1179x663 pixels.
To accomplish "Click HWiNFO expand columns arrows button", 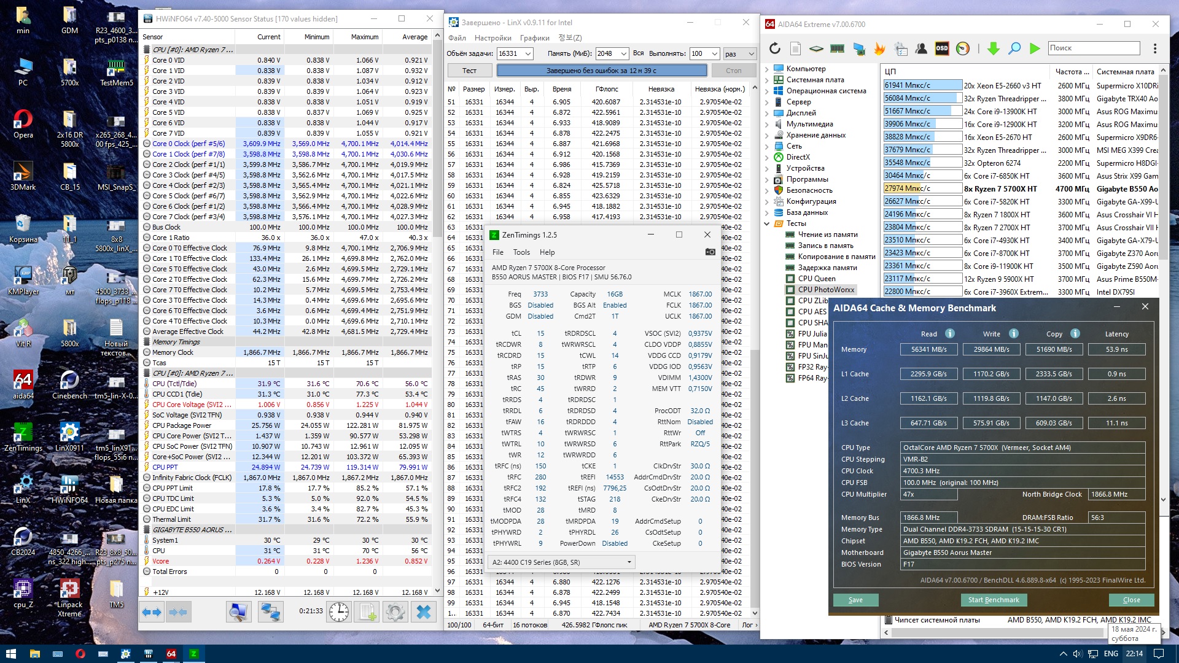I will 152,611.
